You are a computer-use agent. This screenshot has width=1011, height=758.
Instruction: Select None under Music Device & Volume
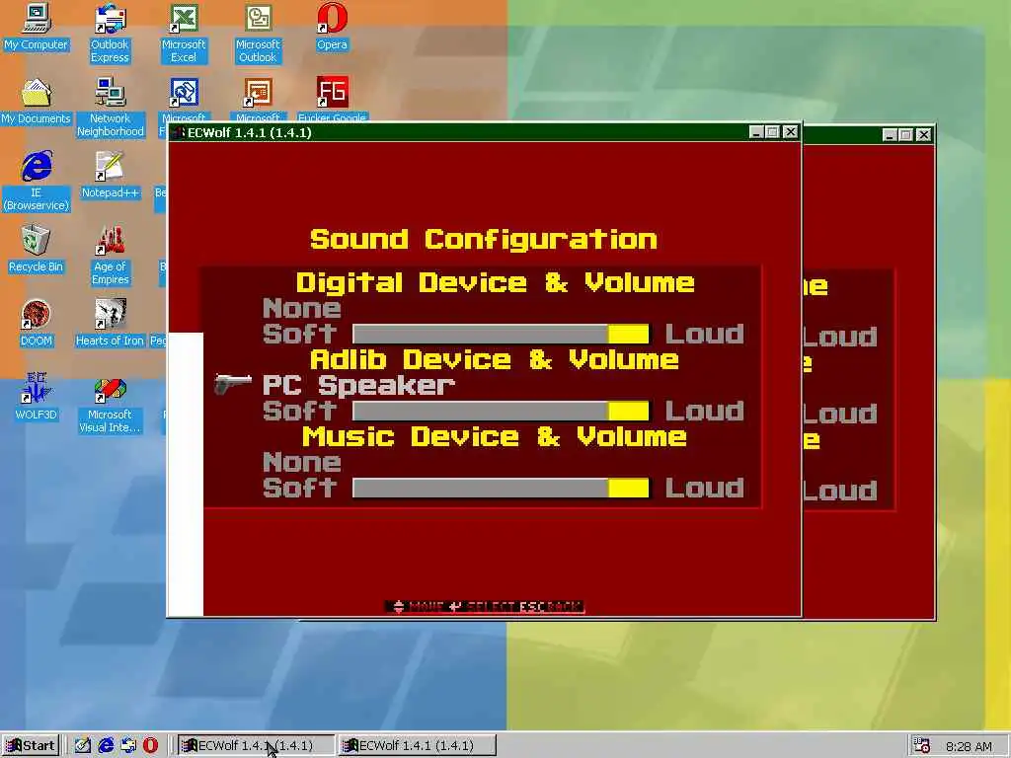(x=302, y=462)
